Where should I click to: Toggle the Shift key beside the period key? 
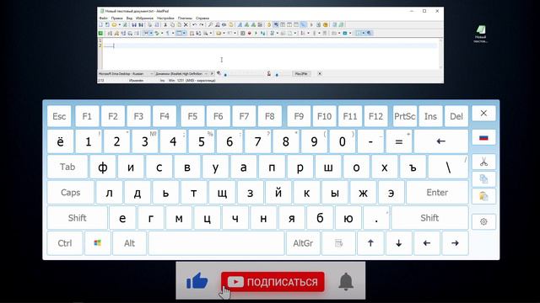tap(429, 218)
